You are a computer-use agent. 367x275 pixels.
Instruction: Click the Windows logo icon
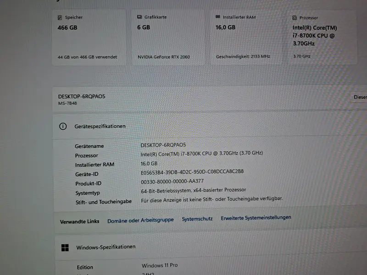tap(65, 247)
